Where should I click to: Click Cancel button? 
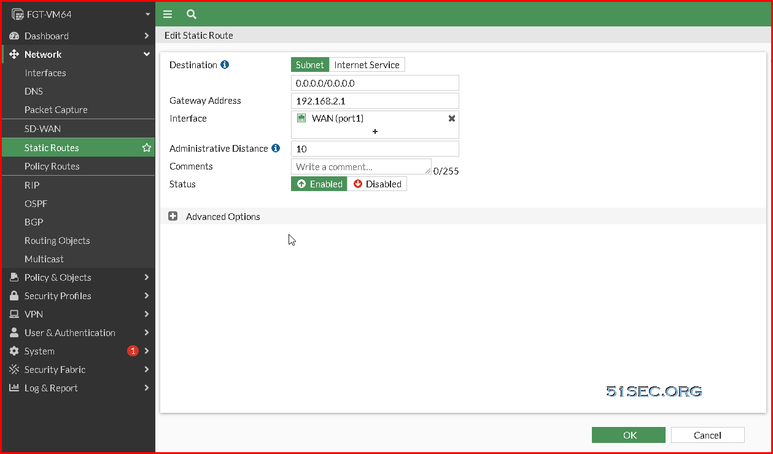[x=708, y=435]
